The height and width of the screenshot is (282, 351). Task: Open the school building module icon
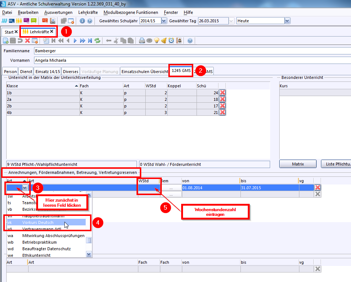[12, 21]
